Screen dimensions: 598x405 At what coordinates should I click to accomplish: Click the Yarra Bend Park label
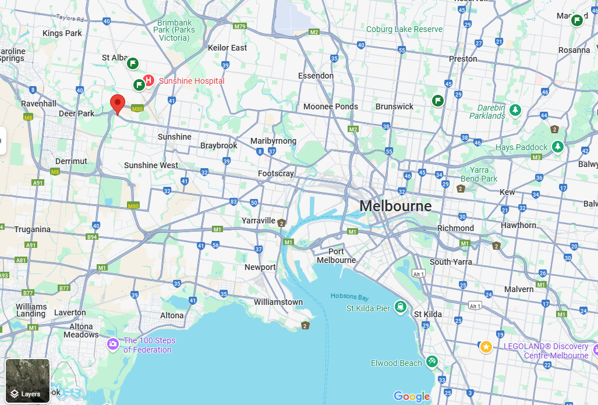click(479, 175)
